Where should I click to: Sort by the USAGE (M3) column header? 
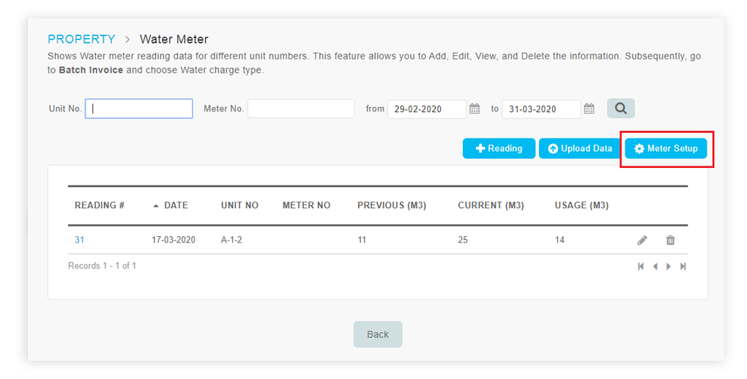click(581, 205)
